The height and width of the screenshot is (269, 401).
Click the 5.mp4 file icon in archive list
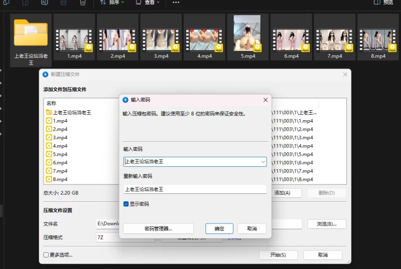[49, 154]
